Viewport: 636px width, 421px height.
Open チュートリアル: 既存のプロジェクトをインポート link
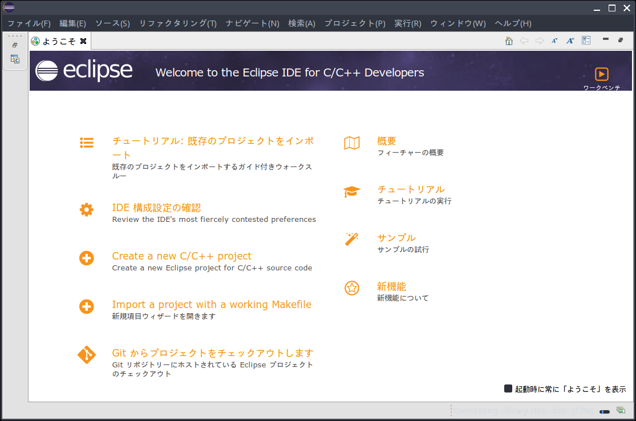[213, 148]
